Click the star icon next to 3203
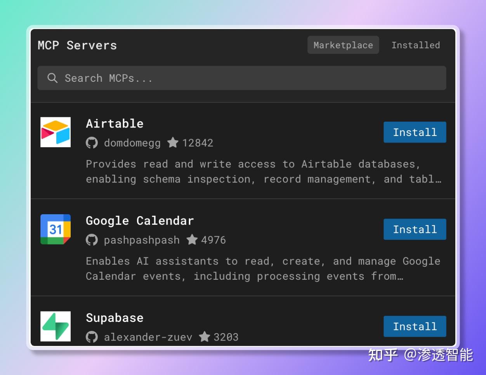This screenshot has height=375, width=486. [x=205, y=336]
